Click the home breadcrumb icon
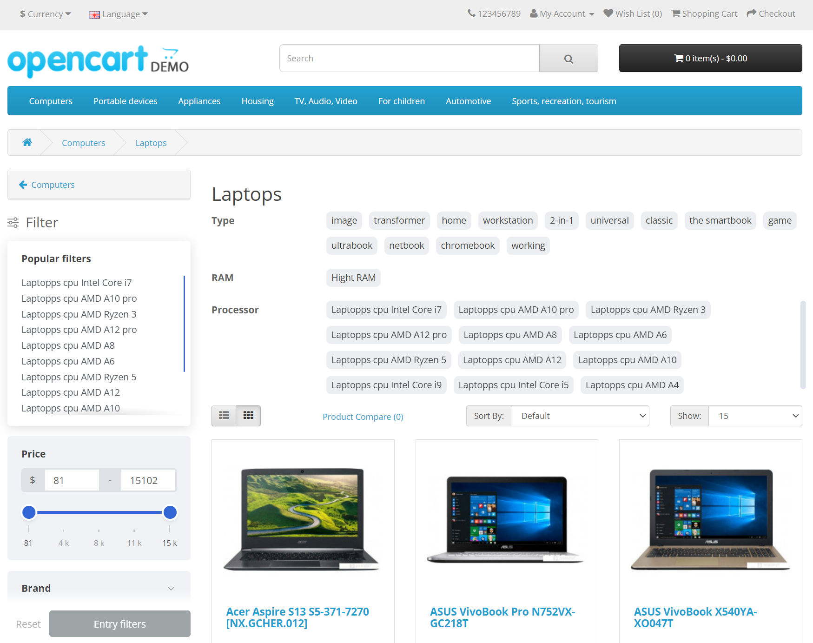813x643 pixels. 27,142
